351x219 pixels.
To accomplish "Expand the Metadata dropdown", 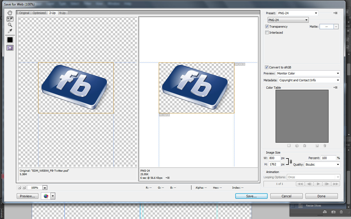I will point(309,80).
